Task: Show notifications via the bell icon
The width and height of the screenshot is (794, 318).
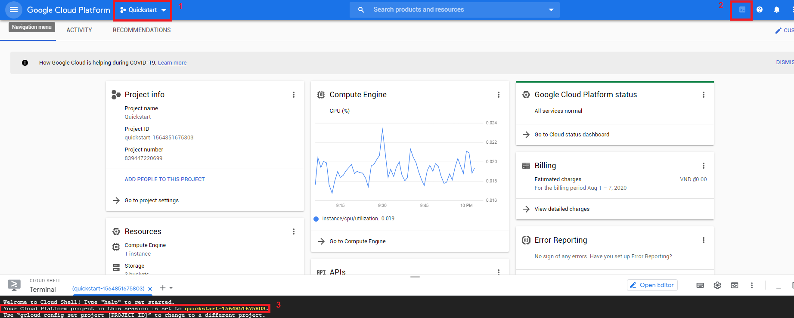Action: pos(777,9)
